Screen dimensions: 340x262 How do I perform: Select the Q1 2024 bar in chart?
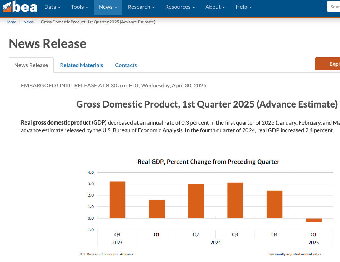pos(157,209)
